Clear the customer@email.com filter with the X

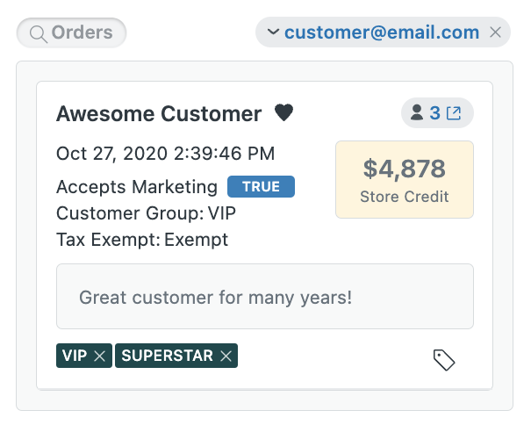(x=495, y=32)
